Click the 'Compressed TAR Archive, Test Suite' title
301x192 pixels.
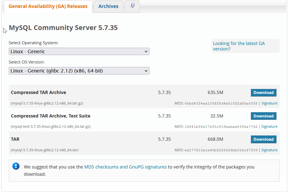[51, 116]
